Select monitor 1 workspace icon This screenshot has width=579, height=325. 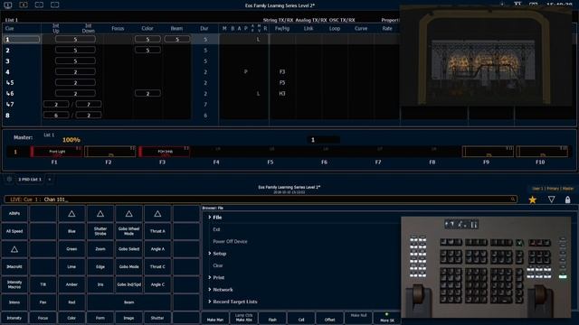[x=8, y=5]
